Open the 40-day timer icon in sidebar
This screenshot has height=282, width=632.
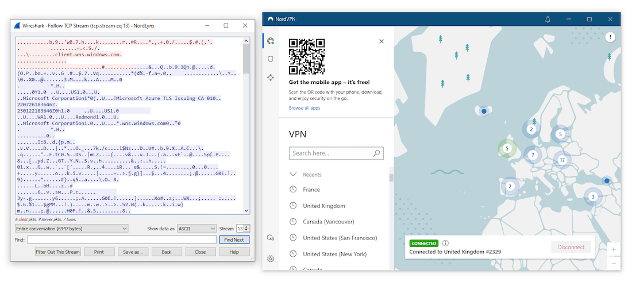tap(271, 238)
